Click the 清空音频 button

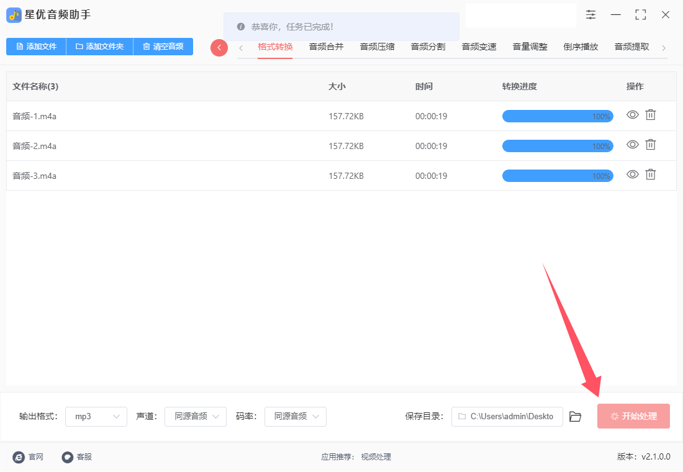click(x=163, y=47)
